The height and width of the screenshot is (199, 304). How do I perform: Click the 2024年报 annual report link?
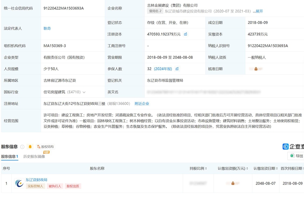click(163, 69)
